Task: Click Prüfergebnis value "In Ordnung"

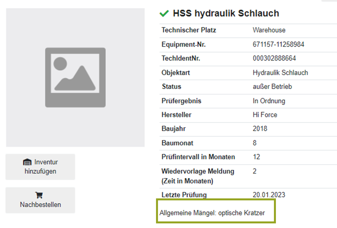Action: [x=269, y=101]
